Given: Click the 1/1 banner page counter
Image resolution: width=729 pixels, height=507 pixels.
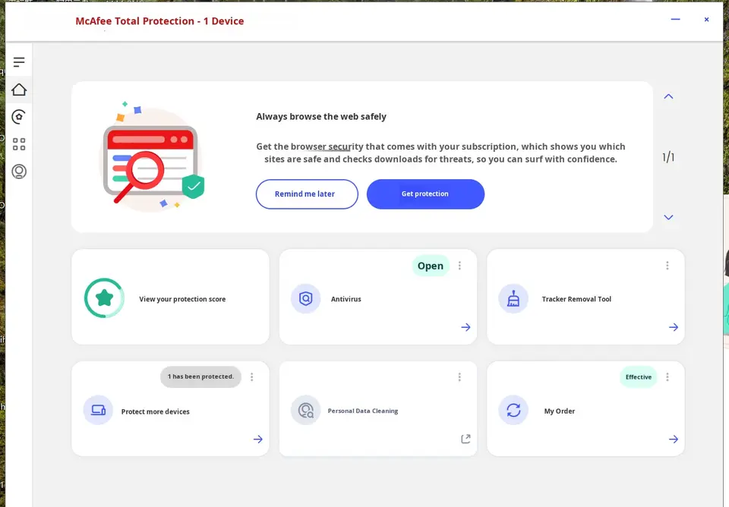Looking at the screenshot, I should 668,157.
